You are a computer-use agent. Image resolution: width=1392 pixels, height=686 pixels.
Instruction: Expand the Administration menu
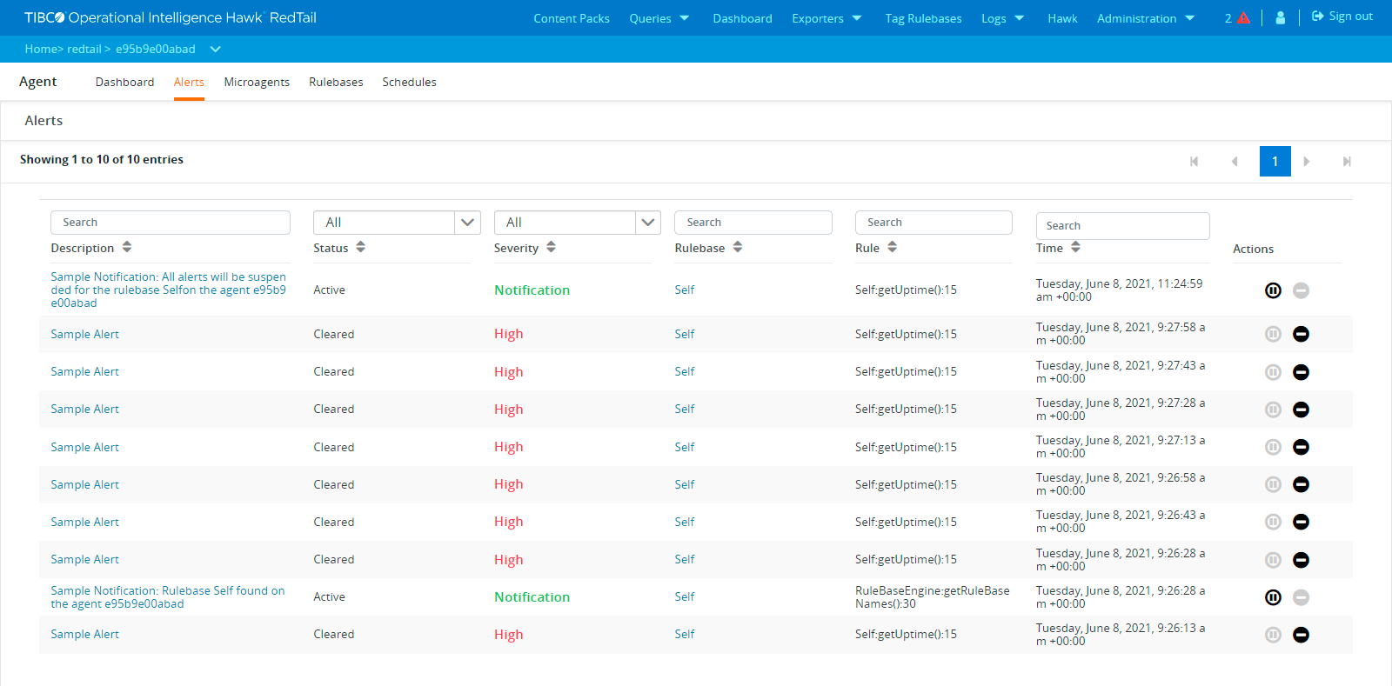point(1145,18)
